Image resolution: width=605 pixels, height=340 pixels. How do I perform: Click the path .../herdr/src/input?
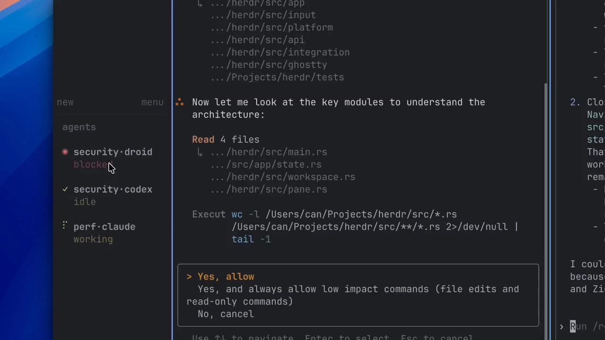pos(263,15)
